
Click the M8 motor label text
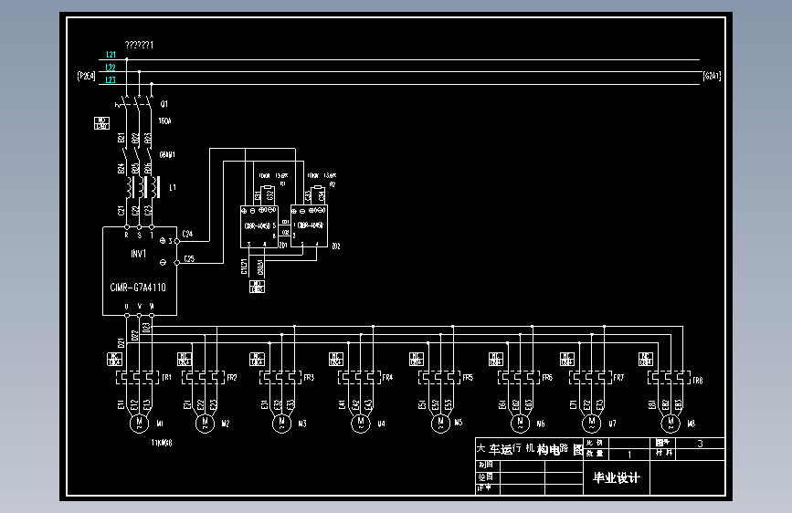pos(691,424)
